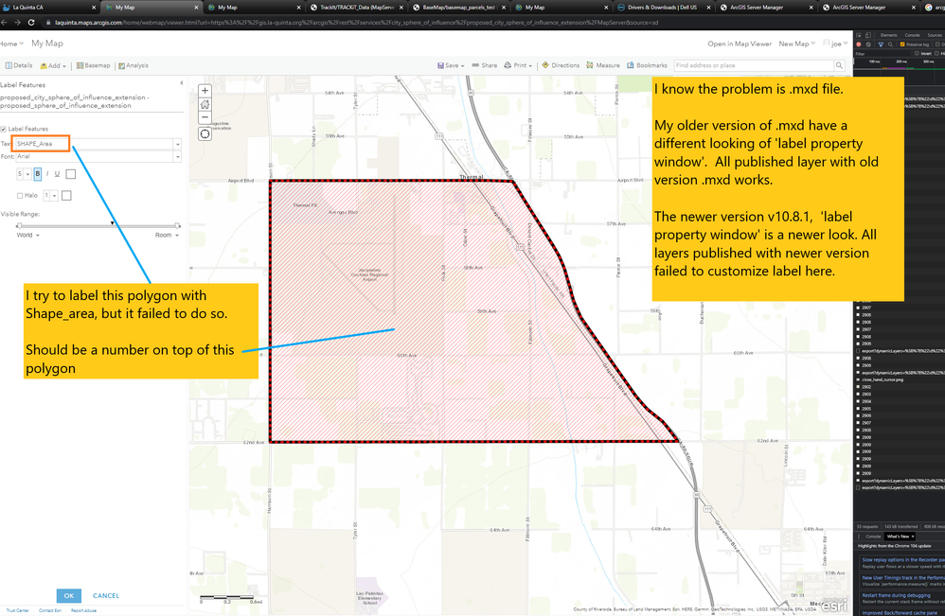This screenshot has width=945, height=616.
Task: Click the DevTools network search icon
Action: coord(889,44)
